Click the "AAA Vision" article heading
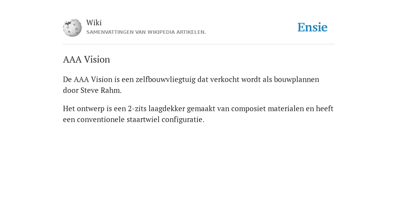The height and width of the screenshot is (199, 398). tap(87, 59)
